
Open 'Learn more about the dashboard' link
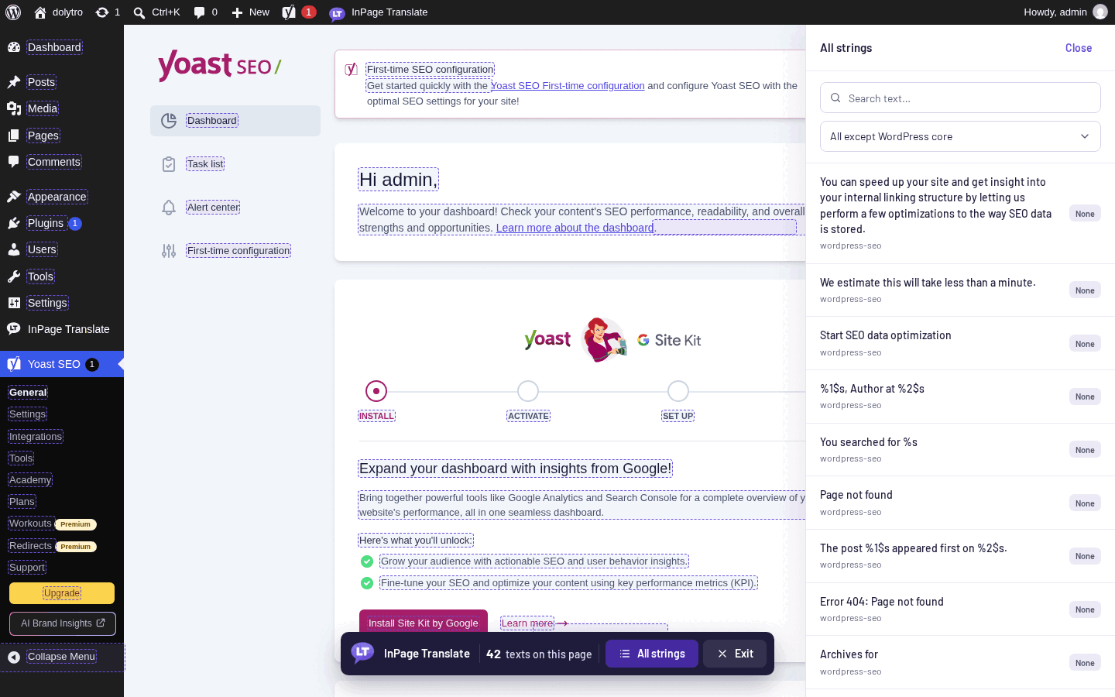[575, 228]
